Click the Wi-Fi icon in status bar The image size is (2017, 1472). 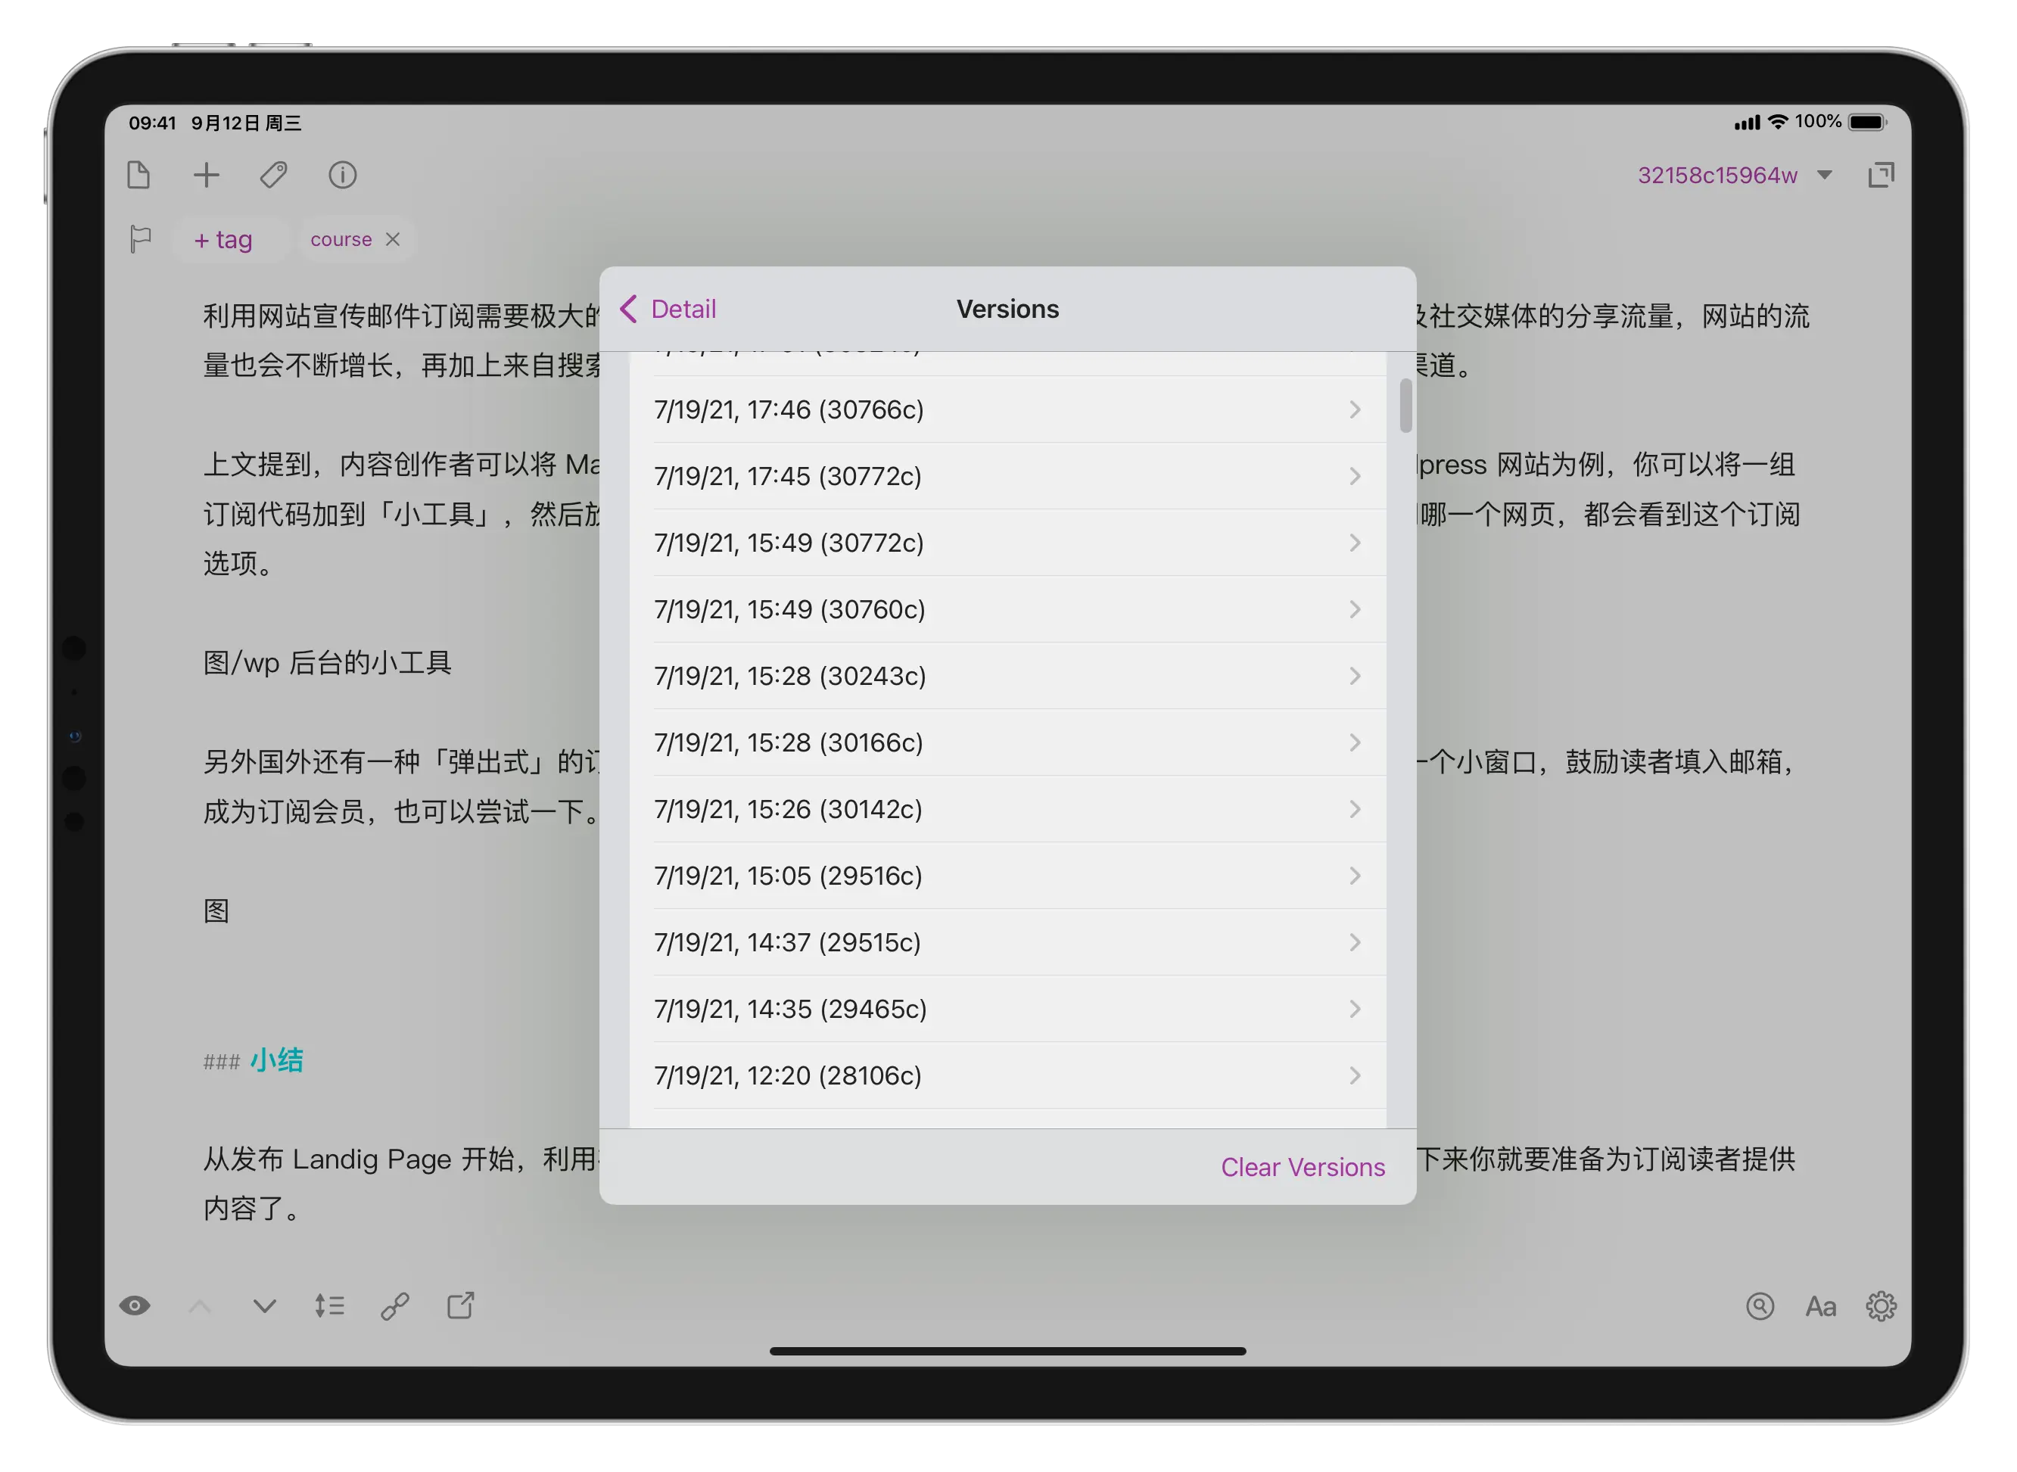1777,122
